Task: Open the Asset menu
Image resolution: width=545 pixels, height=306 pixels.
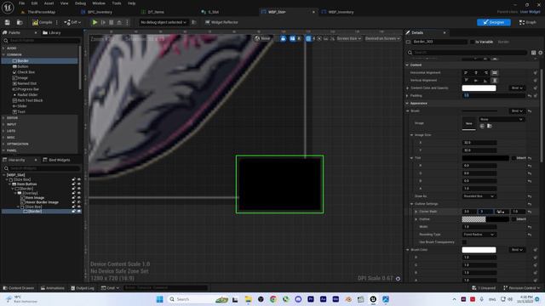Action: point(49,3)
